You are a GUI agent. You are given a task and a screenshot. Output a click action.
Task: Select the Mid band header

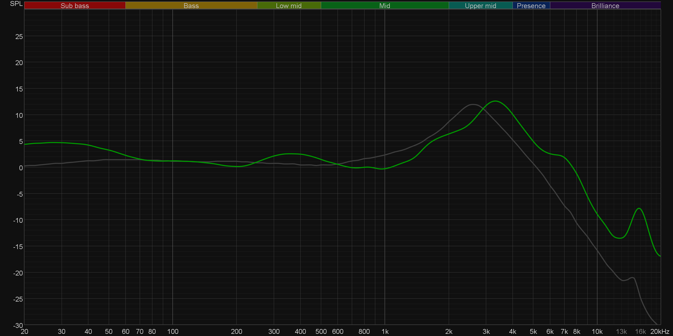click(384, 6)
